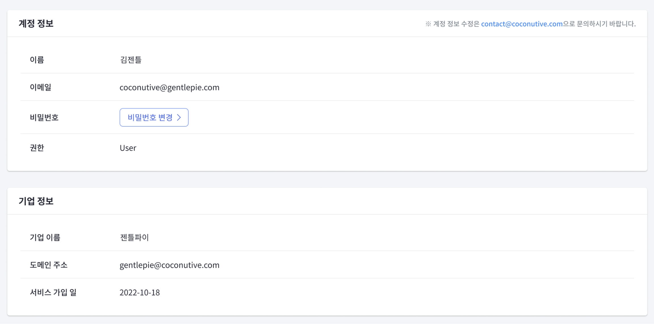Click the domain gentlepie@coconutive.com
Viewport: 654px width, 324px height.
pyautogui.click(x=169, y=265)
